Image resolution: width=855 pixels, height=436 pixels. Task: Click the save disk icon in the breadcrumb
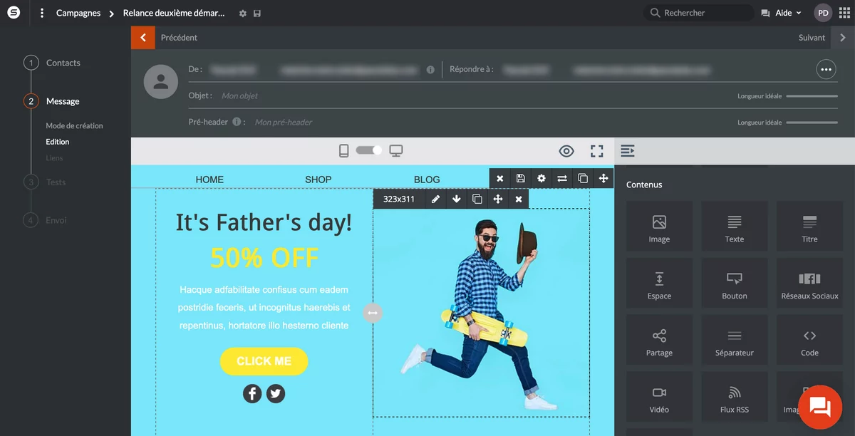(x=257, y=14)
